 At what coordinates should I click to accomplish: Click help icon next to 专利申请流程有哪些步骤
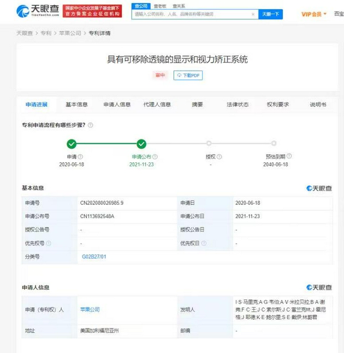[x=90, y=125]
